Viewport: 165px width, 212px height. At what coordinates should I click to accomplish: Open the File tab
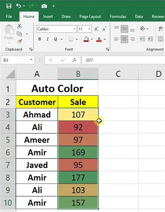(9, 17)
